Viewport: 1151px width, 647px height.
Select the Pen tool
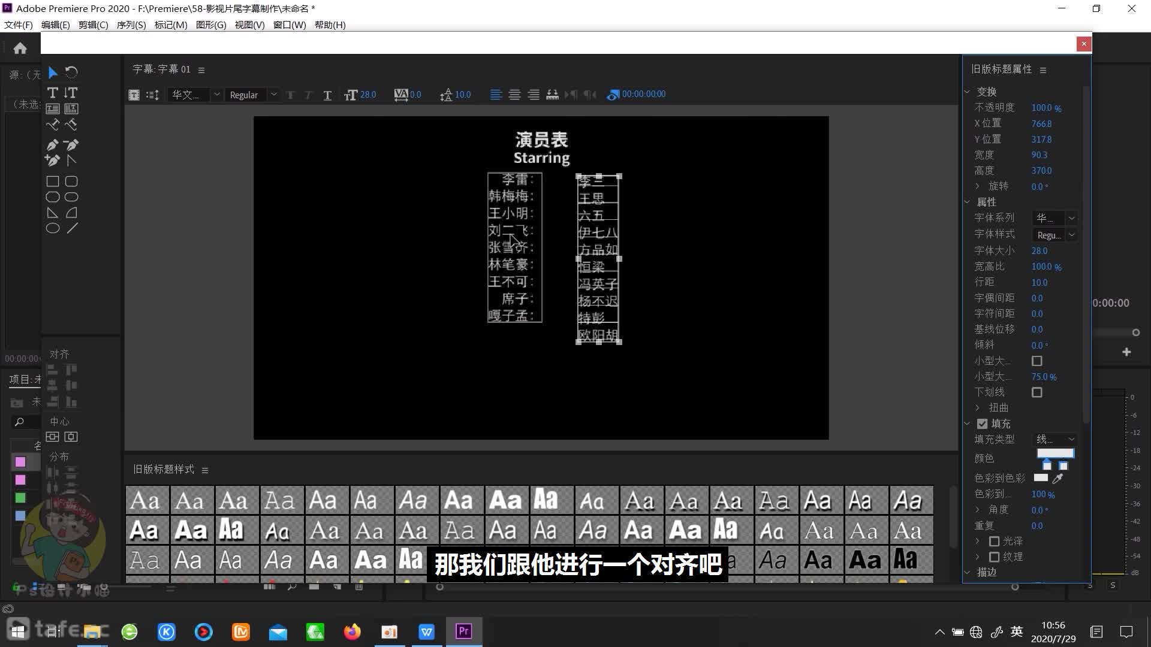click(53, 144)
